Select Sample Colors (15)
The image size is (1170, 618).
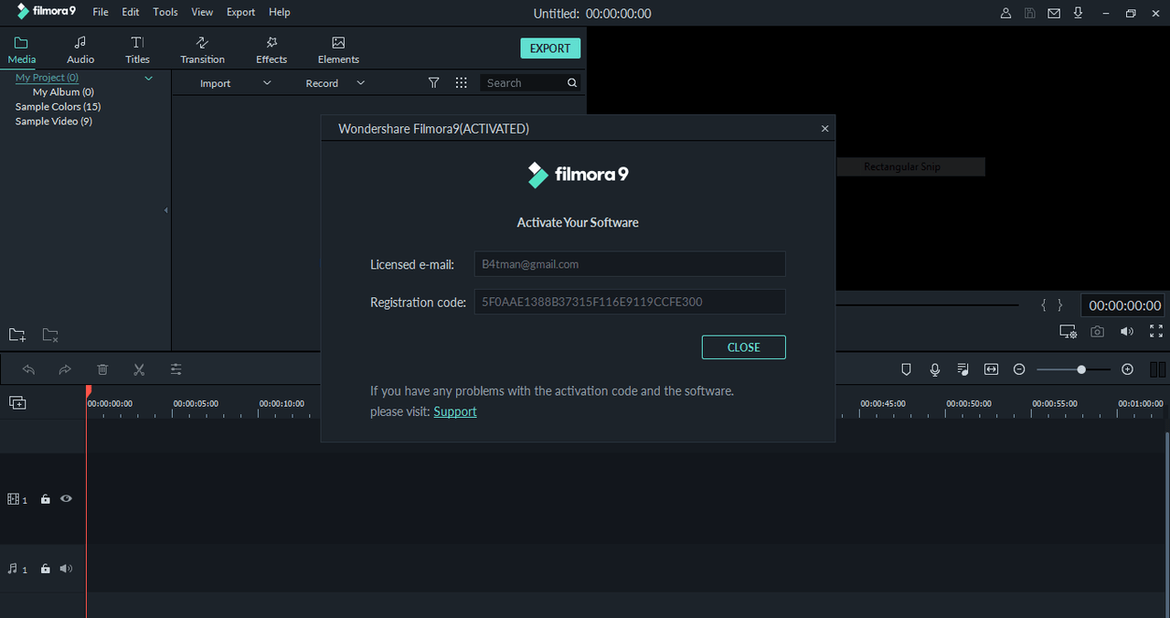58,107
